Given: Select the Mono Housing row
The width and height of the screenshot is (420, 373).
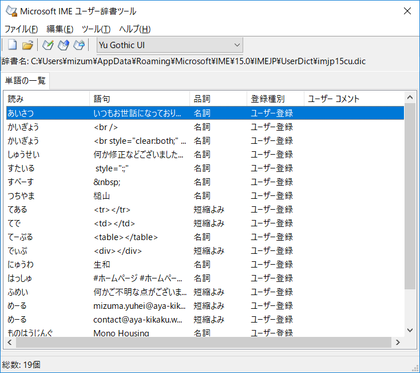Looking at the screenshot, I should click(x=205, y=333).
